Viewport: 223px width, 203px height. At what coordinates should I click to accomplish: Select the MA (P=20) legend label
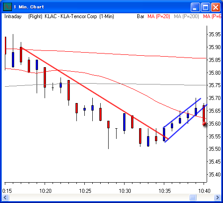(159, 16)
